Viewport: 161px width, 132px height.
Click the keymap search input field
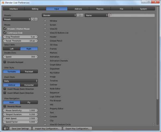click(x=132, y=15)
